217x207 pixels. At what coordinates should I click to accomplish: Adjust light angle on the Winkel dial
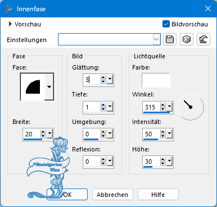191,107
